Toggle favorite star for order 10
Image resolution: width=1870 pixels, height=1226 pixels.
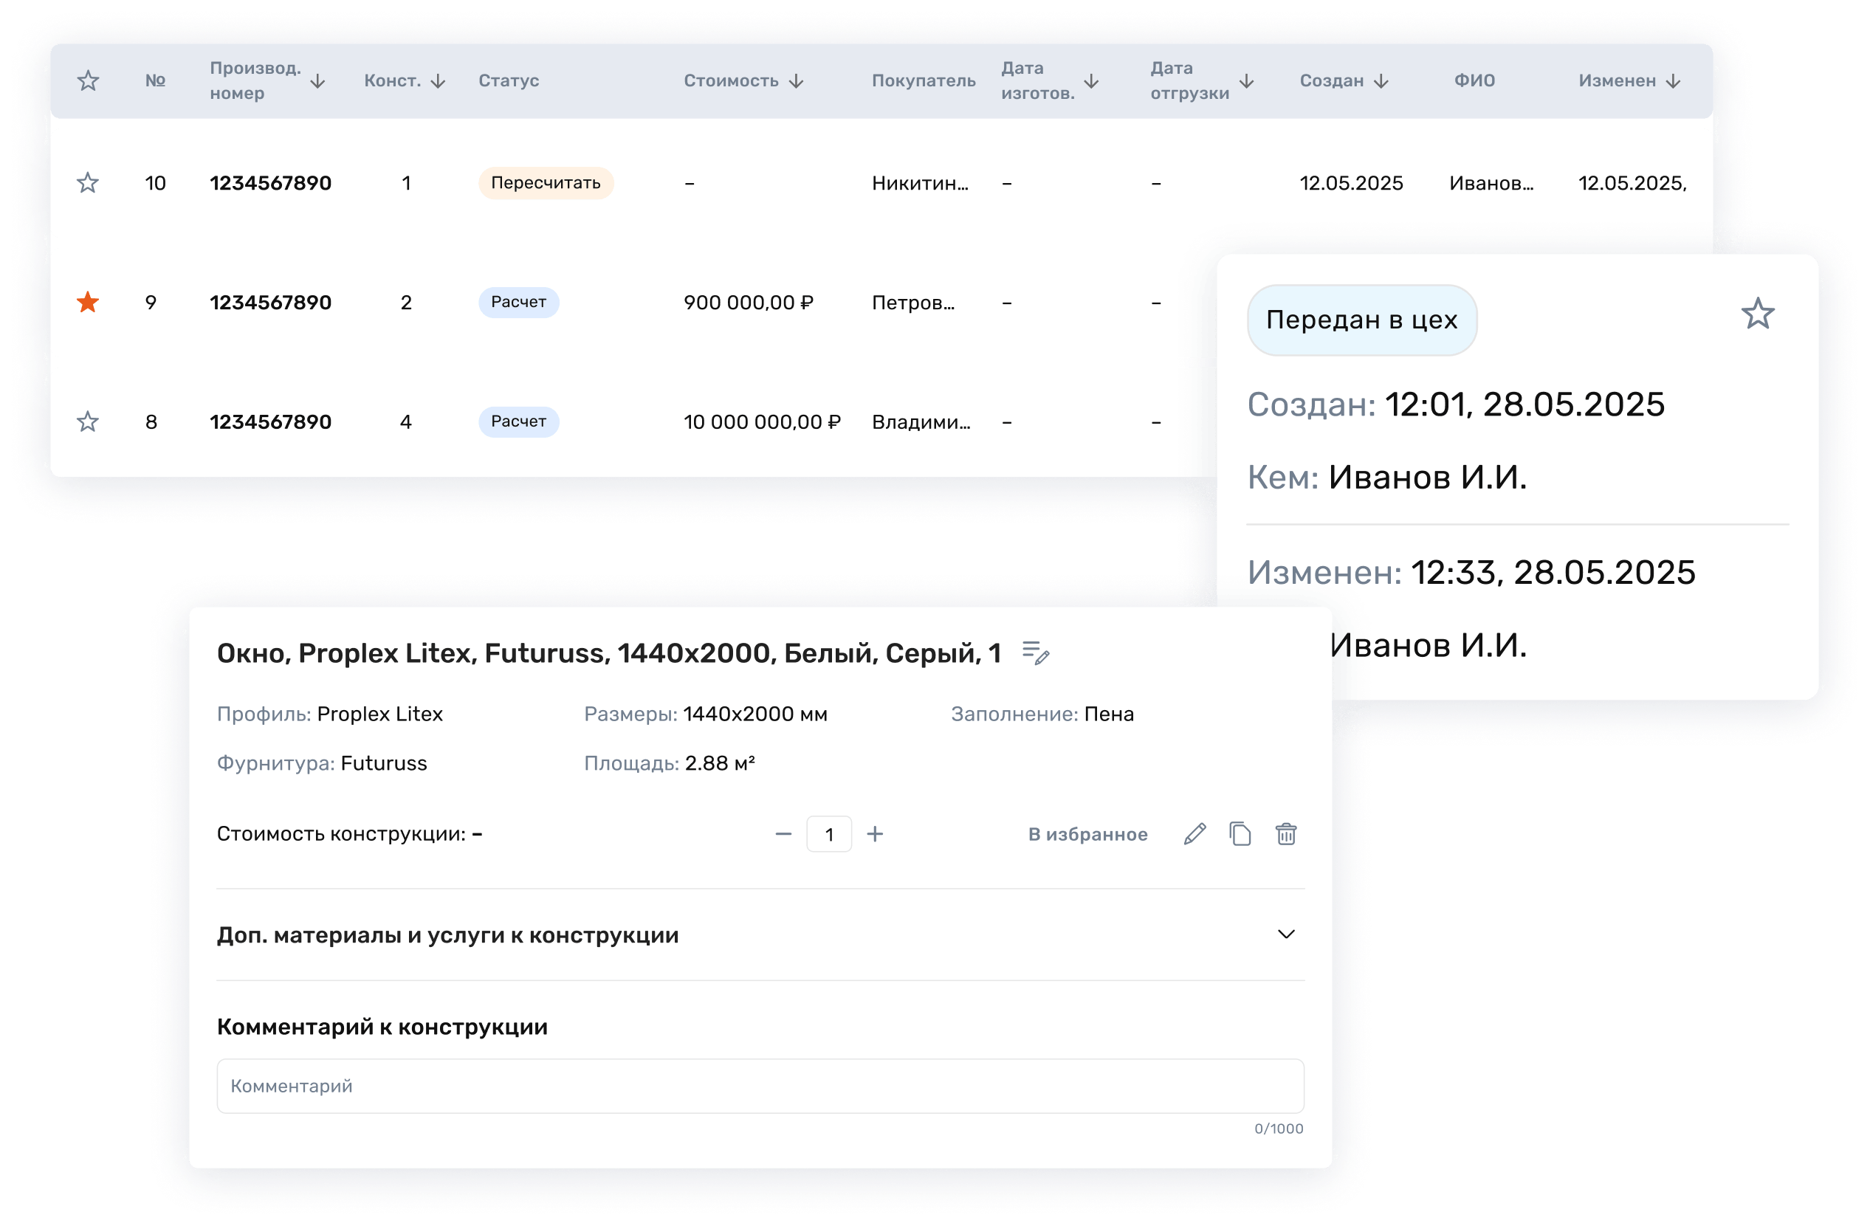point(88,183)
